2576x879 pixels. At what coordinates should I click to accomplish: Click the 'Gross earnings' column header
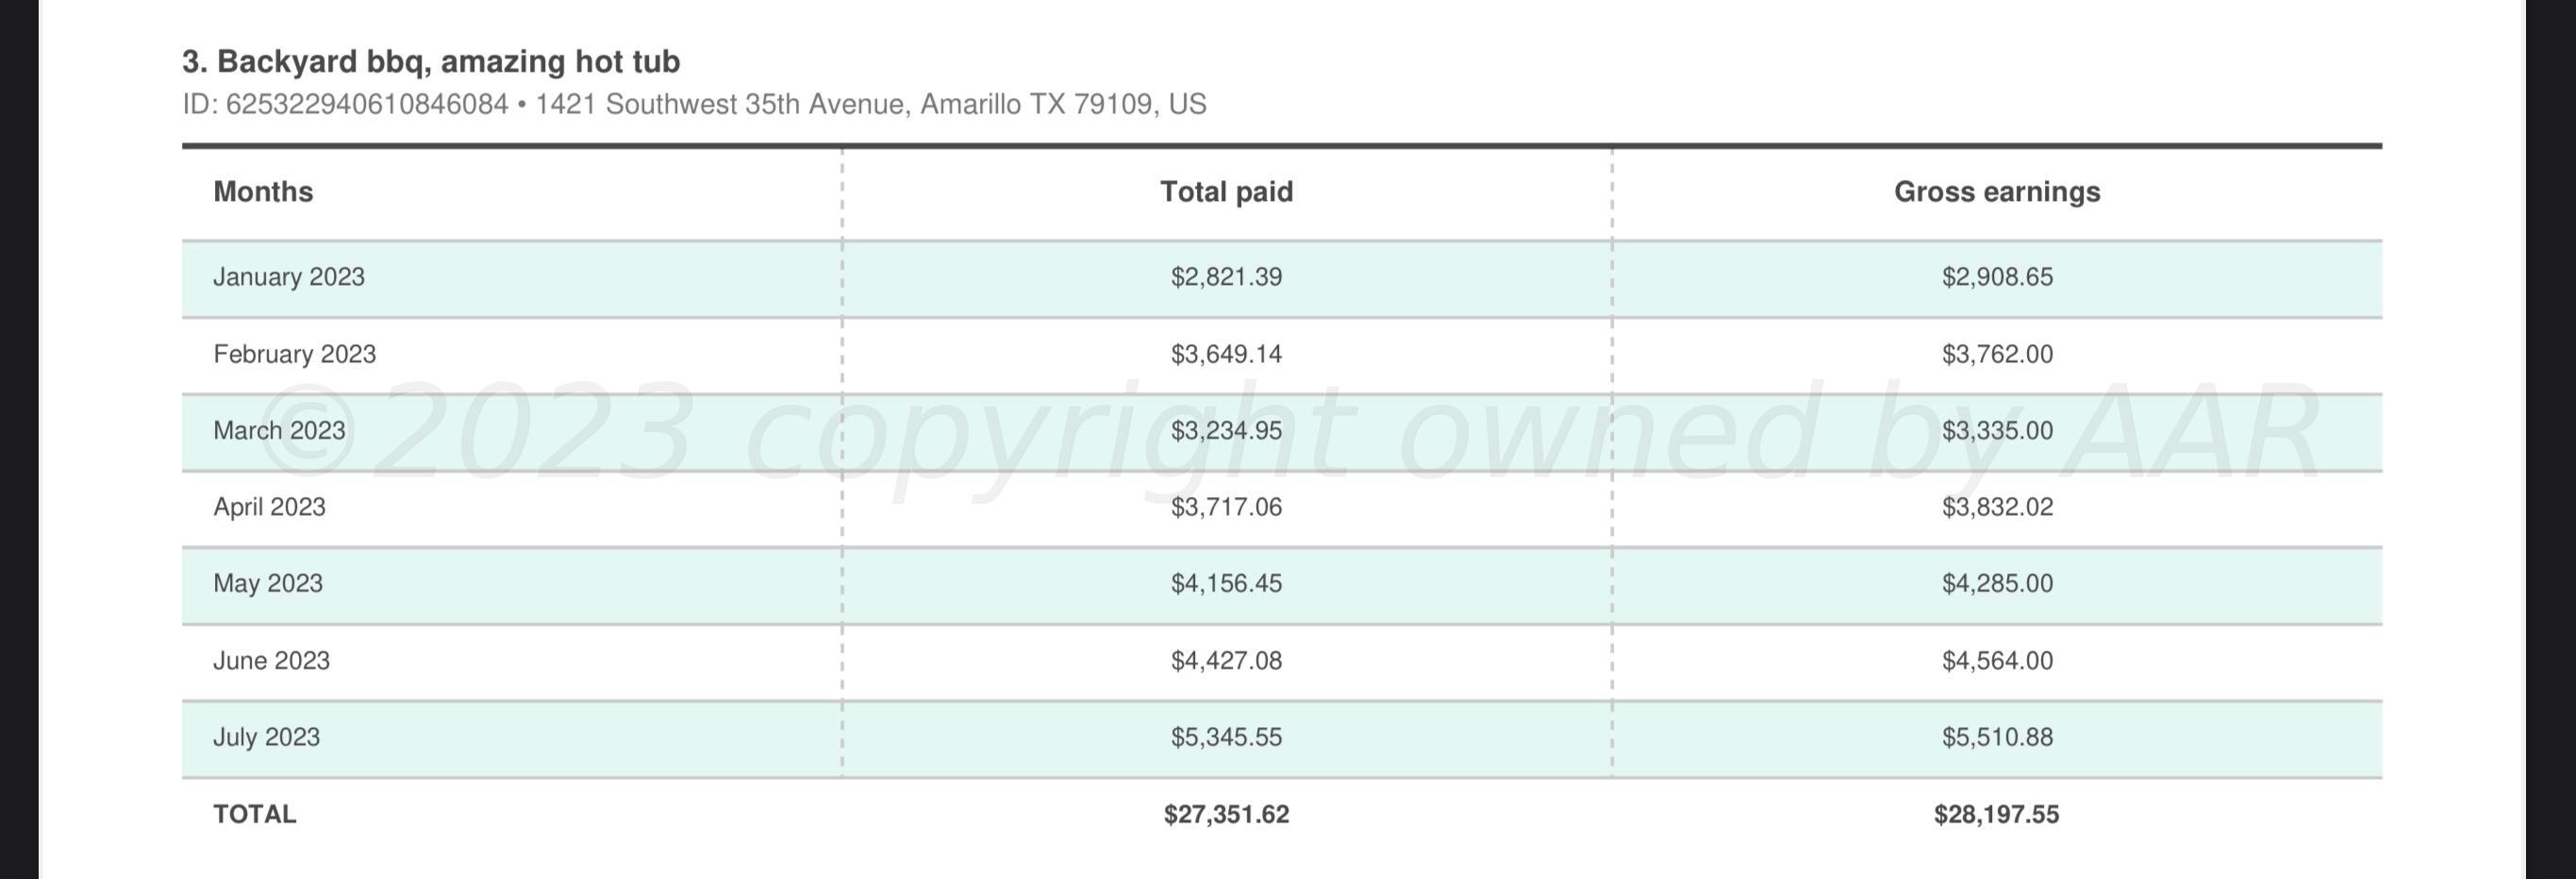(1996, 192)
